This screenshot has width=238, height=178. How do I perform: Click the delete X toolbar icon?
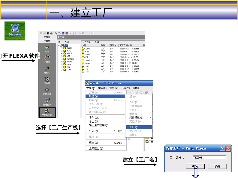(87, 33)
